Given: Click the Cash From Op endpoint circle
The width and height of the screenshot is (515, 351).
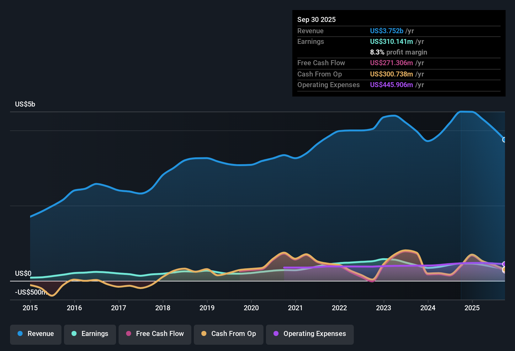Looking at the screenshot, I should (505, 270).
